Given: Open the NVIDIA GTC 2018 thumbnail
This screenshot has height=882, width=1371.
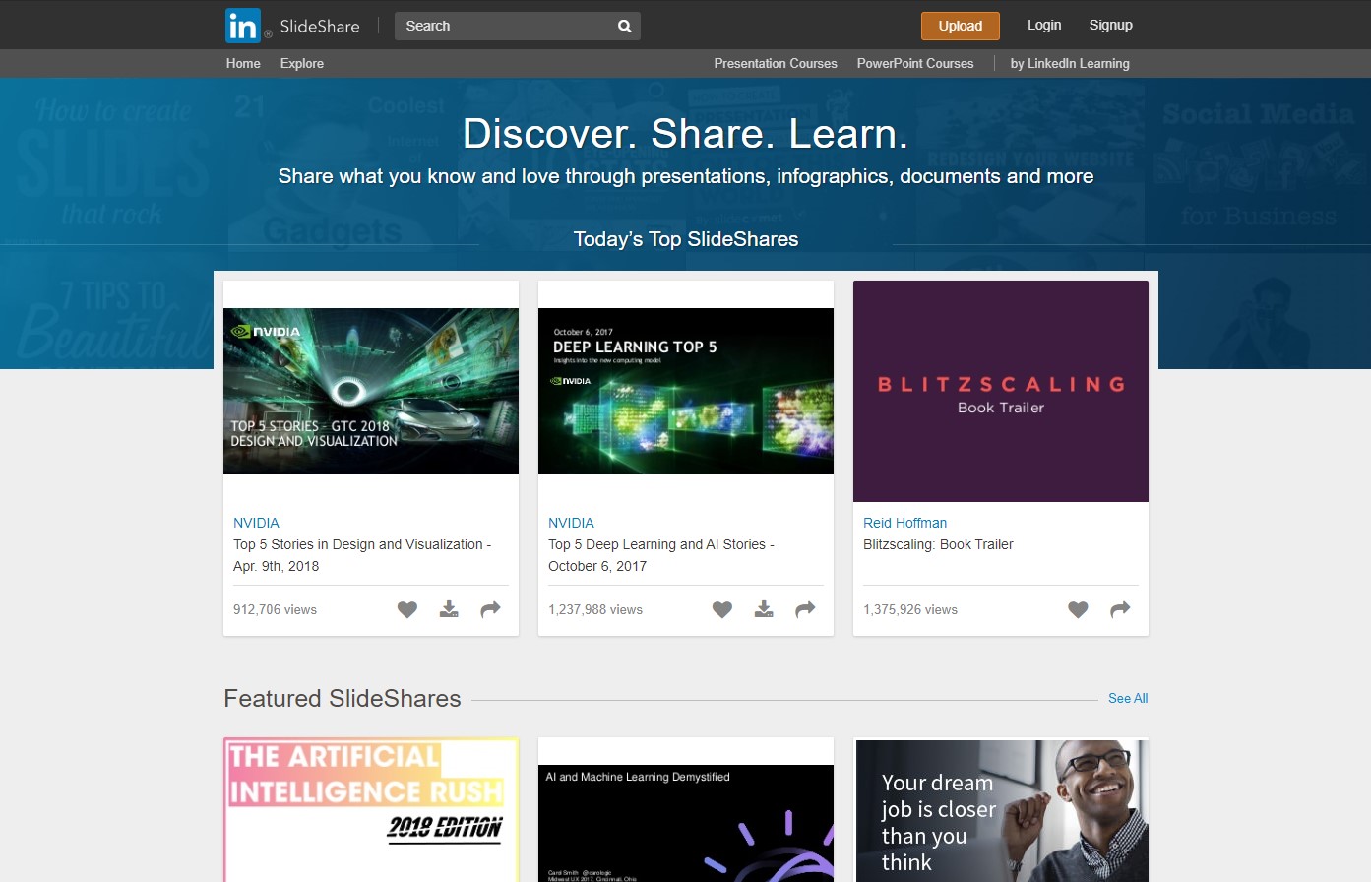Looking at the screenshot, I should click(x=371, y=391).
